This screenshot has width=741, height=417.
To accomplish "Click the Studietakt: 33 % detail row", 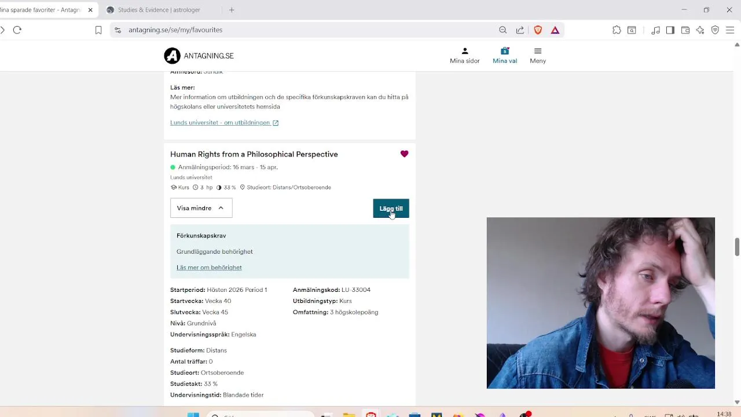I will pos(194,384).
